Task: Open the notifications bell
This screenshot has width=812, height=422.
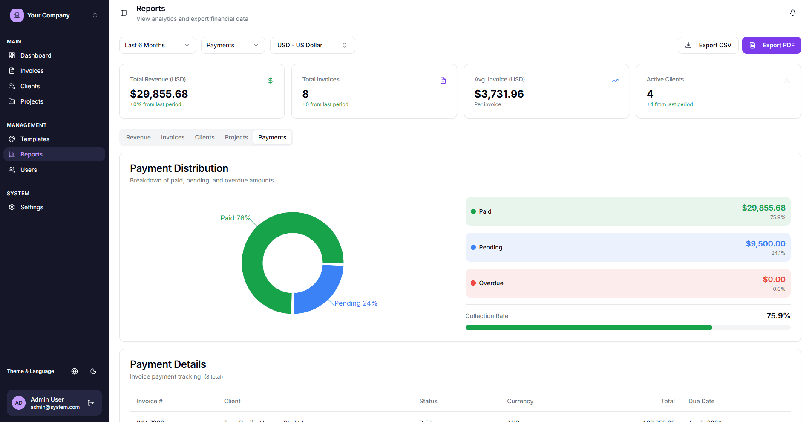Action: coord(793,13)
